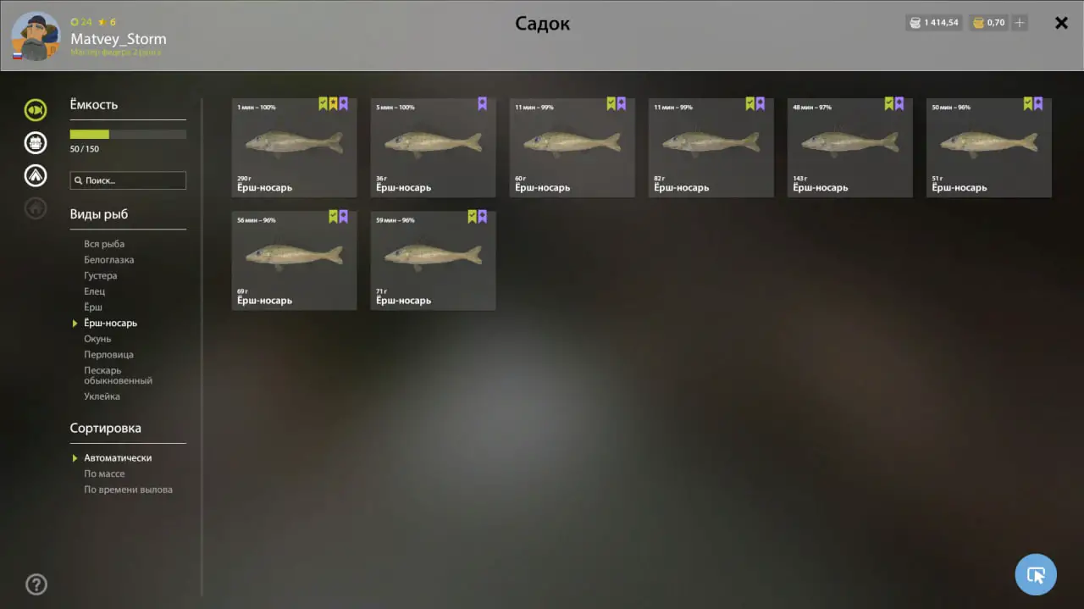Click the Matvey_Storm player avatar
The width and height of the screenshot is (1084, 609).
[x=36, y=36]
